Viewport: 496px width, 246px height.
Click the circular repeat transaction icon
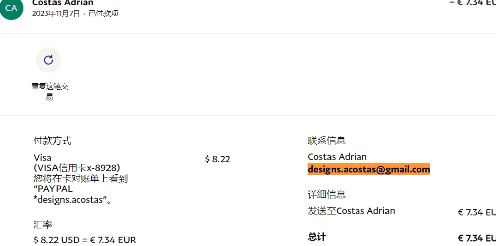click(x=48, y=60)
